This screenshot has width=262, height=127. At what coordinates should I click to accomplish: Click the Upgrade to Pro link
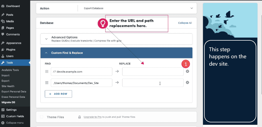point(92,117)
